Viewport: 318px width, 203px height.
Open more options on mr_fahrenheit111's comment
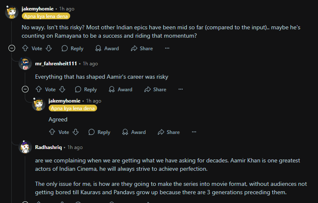(x=181, y=90)
